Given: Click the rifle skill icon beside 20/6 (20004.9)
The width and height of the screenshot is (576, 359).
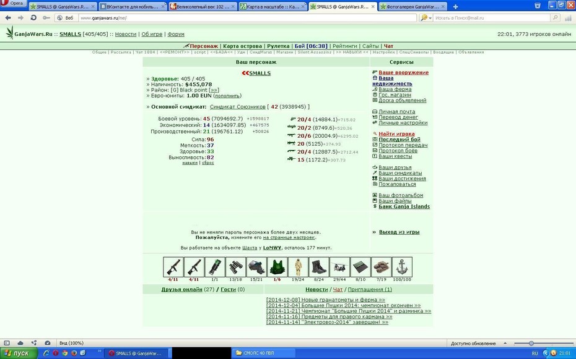Looking at the screenshot, I should click(x=292, y=135).
